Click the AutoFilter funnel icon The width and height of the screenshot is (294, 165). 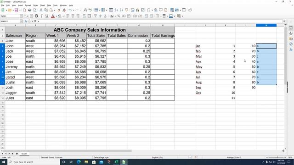tap(127, 10)
